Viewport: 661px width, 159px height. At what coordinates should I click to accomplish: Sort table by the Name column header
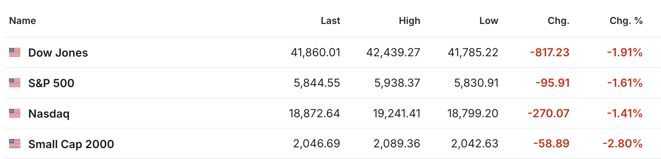(x=23, y=21)
